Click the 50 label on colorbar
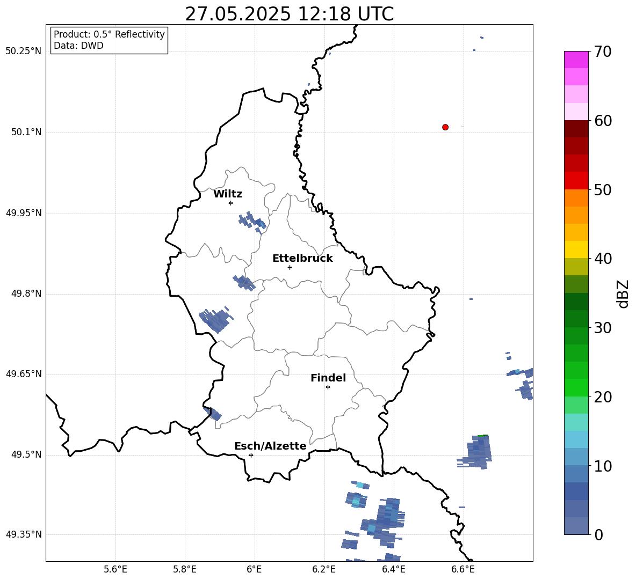Screen dimensions: 636x580 click(603, 189)
